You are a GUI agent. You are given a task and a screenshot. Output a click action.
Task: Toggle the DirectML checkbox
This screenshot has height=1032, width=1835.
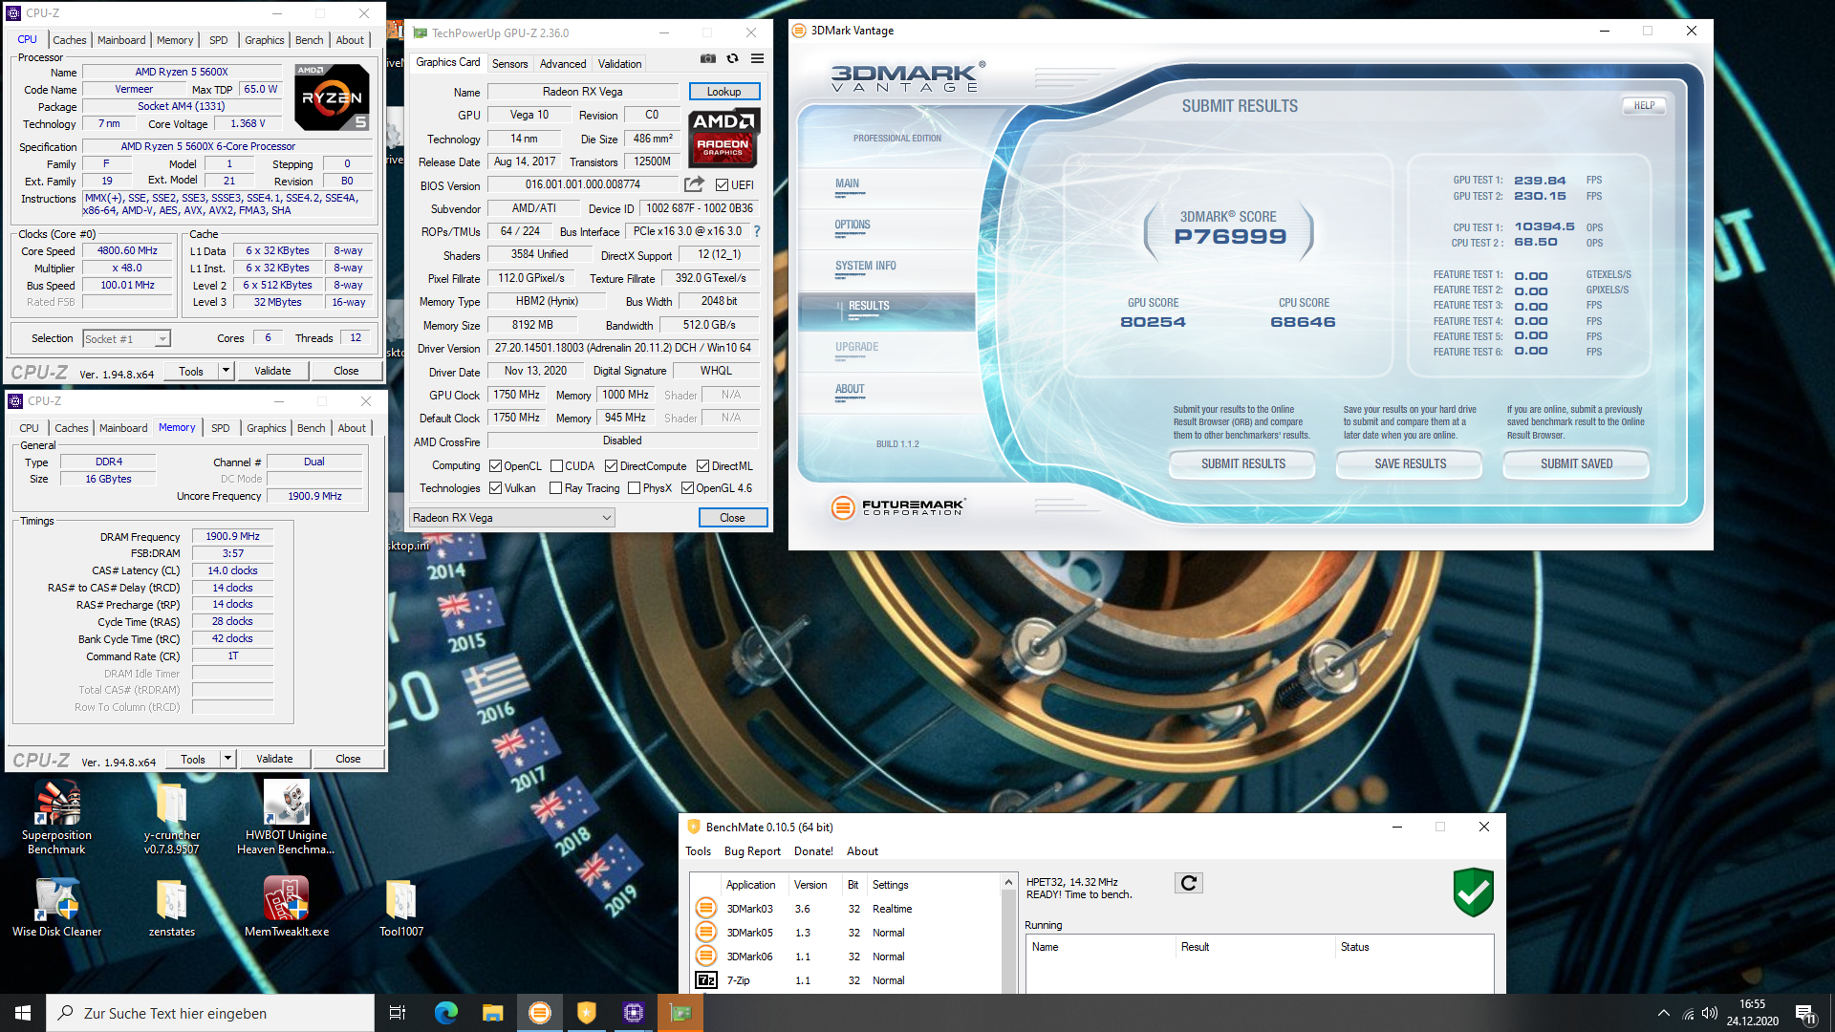(702, 466)
